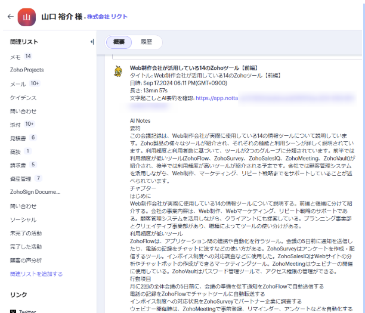The width and height of the screenshot is (365, 313).
Task: Click the 山口 裕介 様 contact name
Action: click(x=62, y=17)
